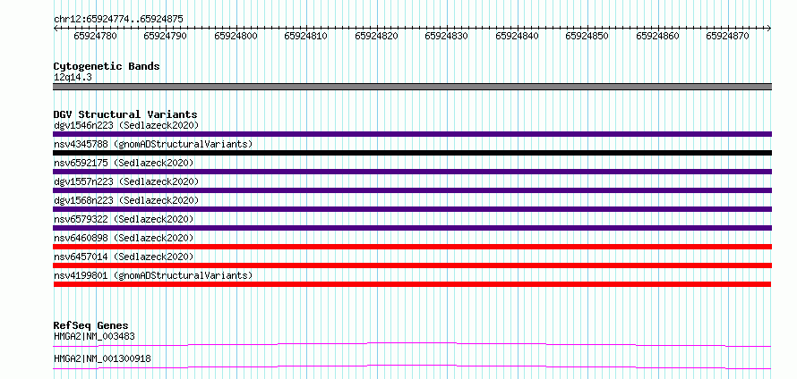Open variant dgv1546n223 (Sedlazeck2020) label
797x379 pixels.
(x=126, y=125)
